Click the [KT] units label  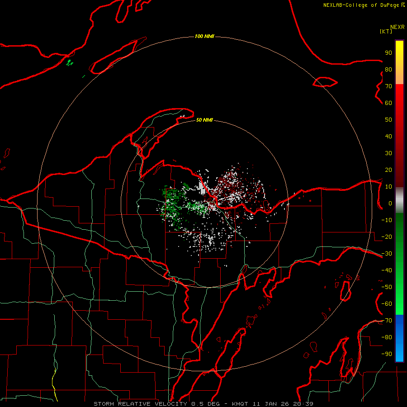386,31
